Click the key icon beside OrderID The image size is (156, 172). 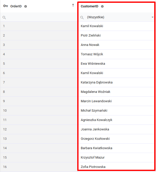6,6
